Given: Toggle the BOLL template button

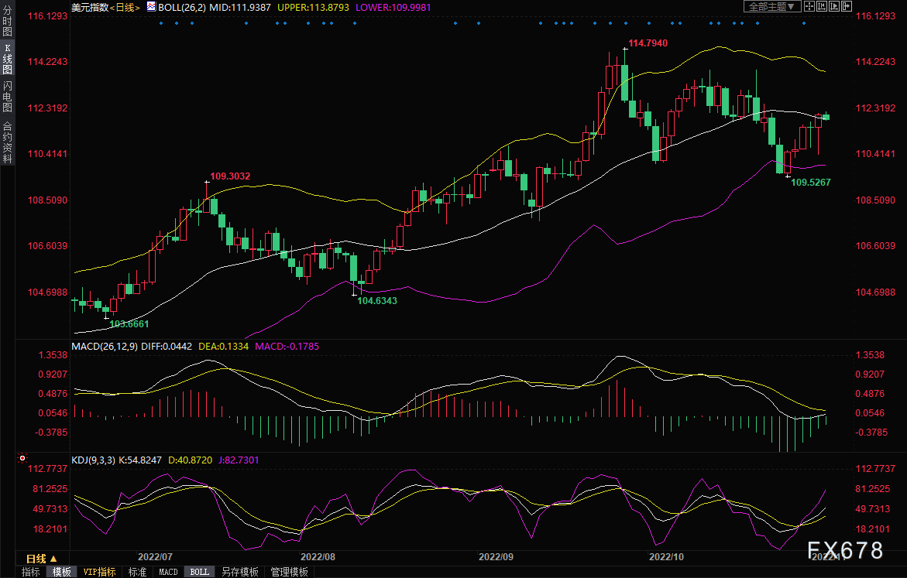Looking at the screenshot, I should [199, 572].
